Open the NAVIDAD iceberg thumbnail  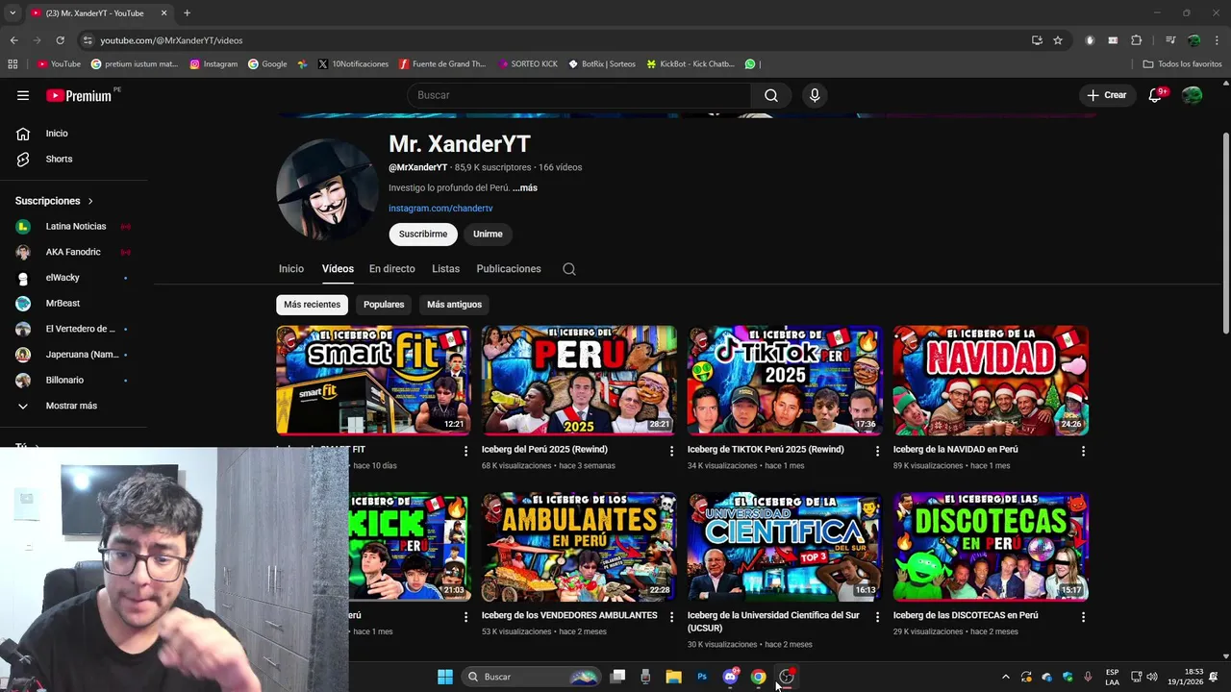coord(991,381)
